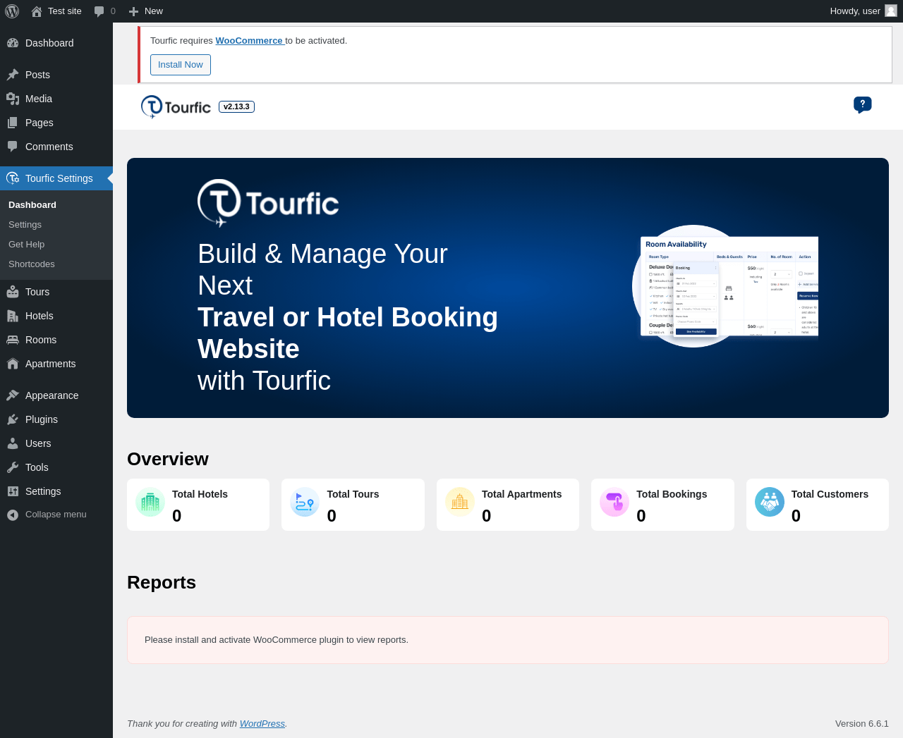Viewport: 903px width, 738px height.
Task: Open the Media menu
Action: 39,99
